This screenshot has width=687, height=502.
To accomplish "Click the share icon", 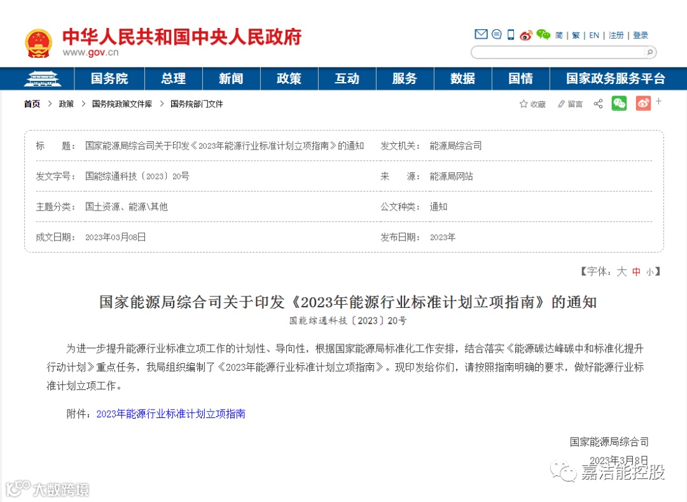I will click(x=598, y=104).
